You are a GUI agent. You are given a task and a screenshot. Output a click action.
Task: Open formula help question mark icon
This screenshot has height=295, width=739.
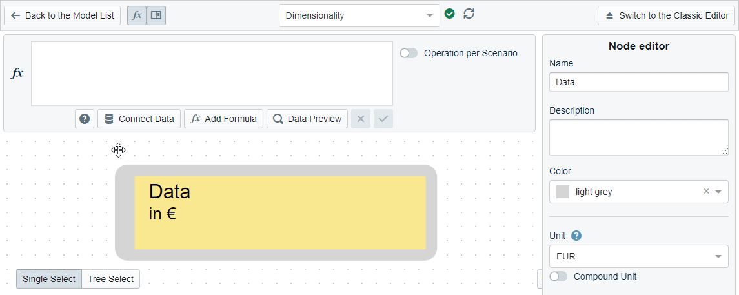coord(85,119)
